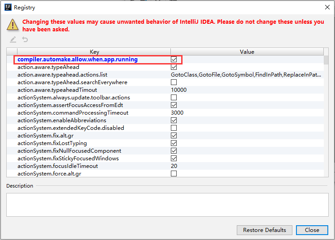Toggle actionSystem.fix.alt.gr checkbox
Image resolution: width=335 pixels, height=240 pixels.
(174, 136)
